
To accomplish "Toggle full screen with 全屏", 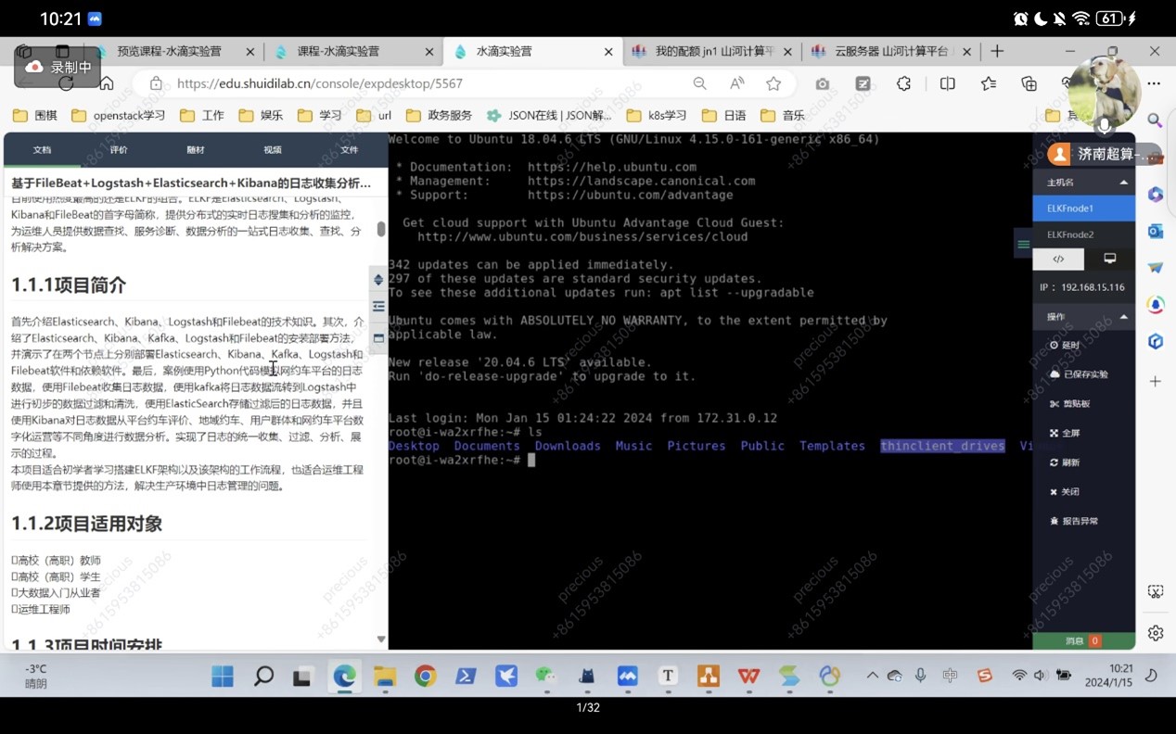I will point(1065,433).
